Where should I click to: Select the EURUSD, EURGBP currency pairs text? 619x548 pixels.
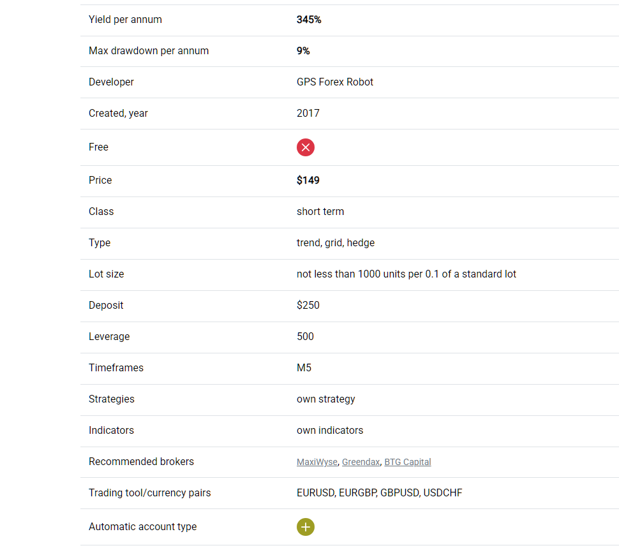pyautogui.click(x=335, y=493)
